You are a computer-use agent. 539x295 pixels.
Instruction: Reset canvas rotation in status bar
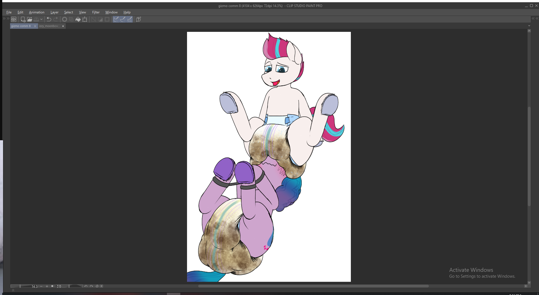pyautogui.click(x=97, y=286)
